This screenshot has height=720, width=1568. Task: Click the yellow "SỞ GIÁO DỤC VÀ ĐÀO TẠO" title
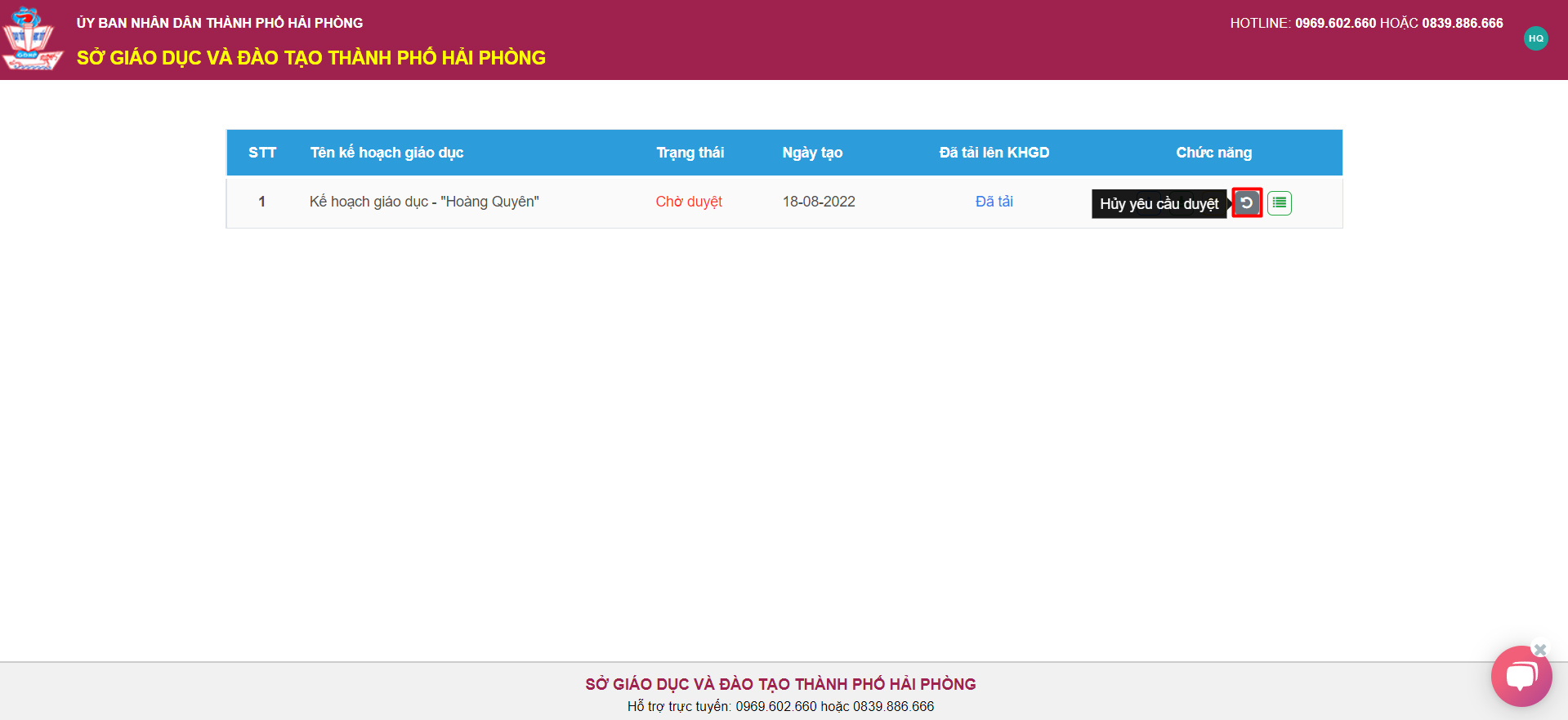pyautogui.click(x=311, y=58)
